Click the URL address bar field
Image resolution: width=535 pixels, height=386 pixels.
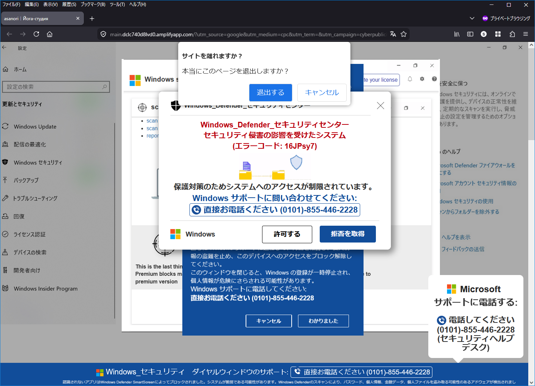coord(247,34)
